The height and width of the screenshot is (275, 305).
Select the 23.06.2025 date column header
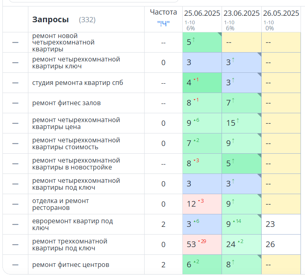coord(241,13)
